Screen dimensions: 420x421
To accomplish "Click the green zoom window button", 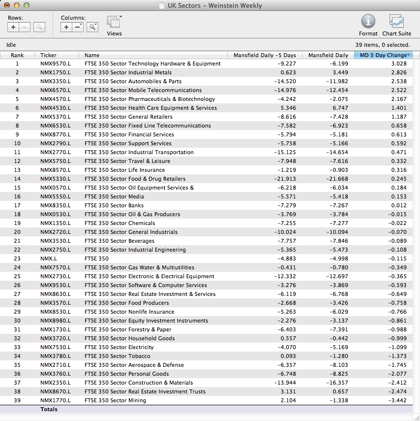I will point(27,5).
